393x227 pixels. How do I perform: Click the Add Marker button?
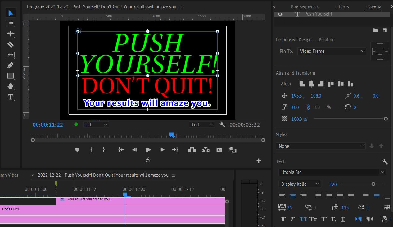[x=77, y=150]
